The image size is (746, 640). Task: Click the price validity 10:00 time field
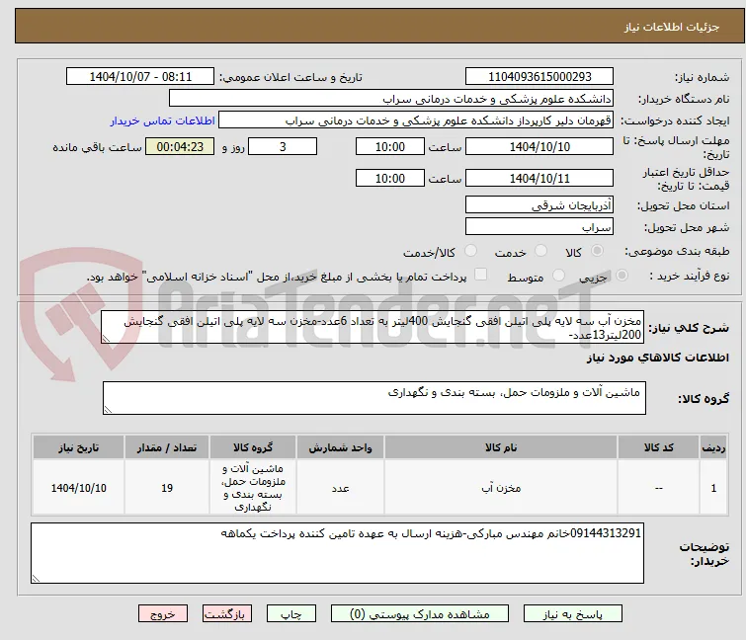(390, 179)
